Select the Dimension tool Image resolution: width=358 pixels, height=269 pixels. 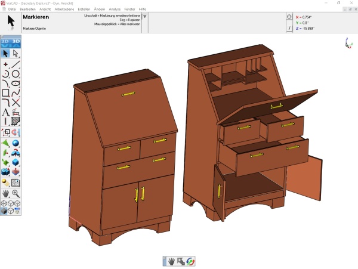point(16,112)
